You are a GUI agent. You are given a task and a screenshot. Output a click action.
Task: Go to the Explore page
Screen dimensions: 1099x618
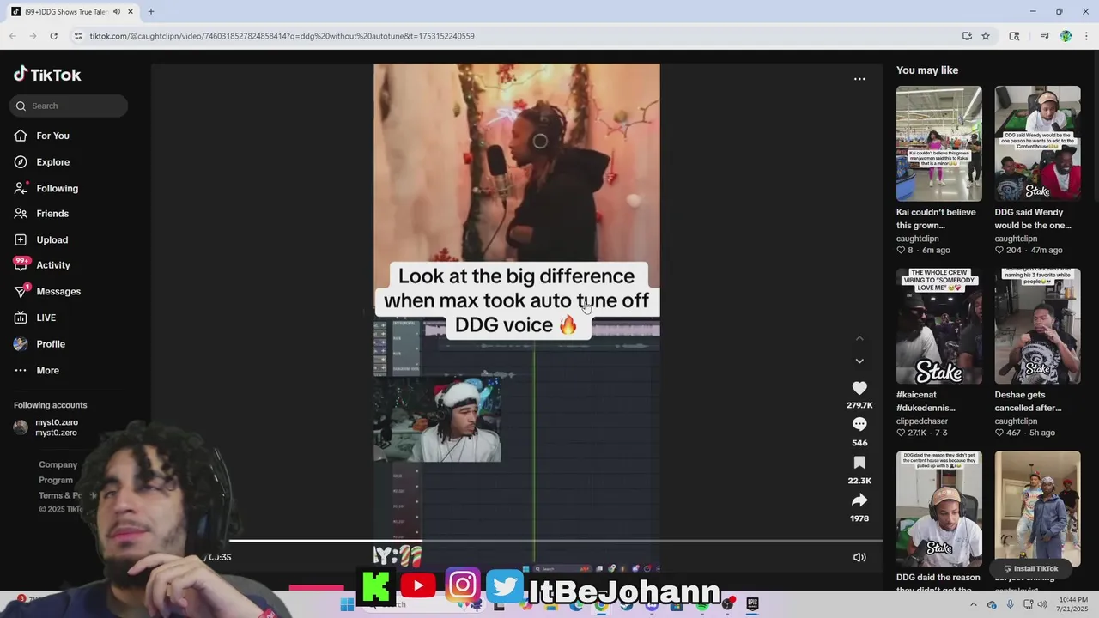[x=52, y=162]
